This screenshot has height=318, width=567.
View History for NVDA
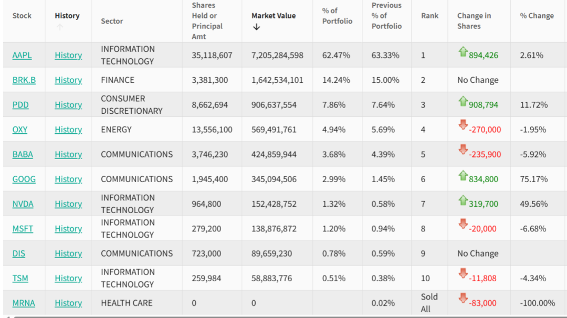click(x=68, y=204)
